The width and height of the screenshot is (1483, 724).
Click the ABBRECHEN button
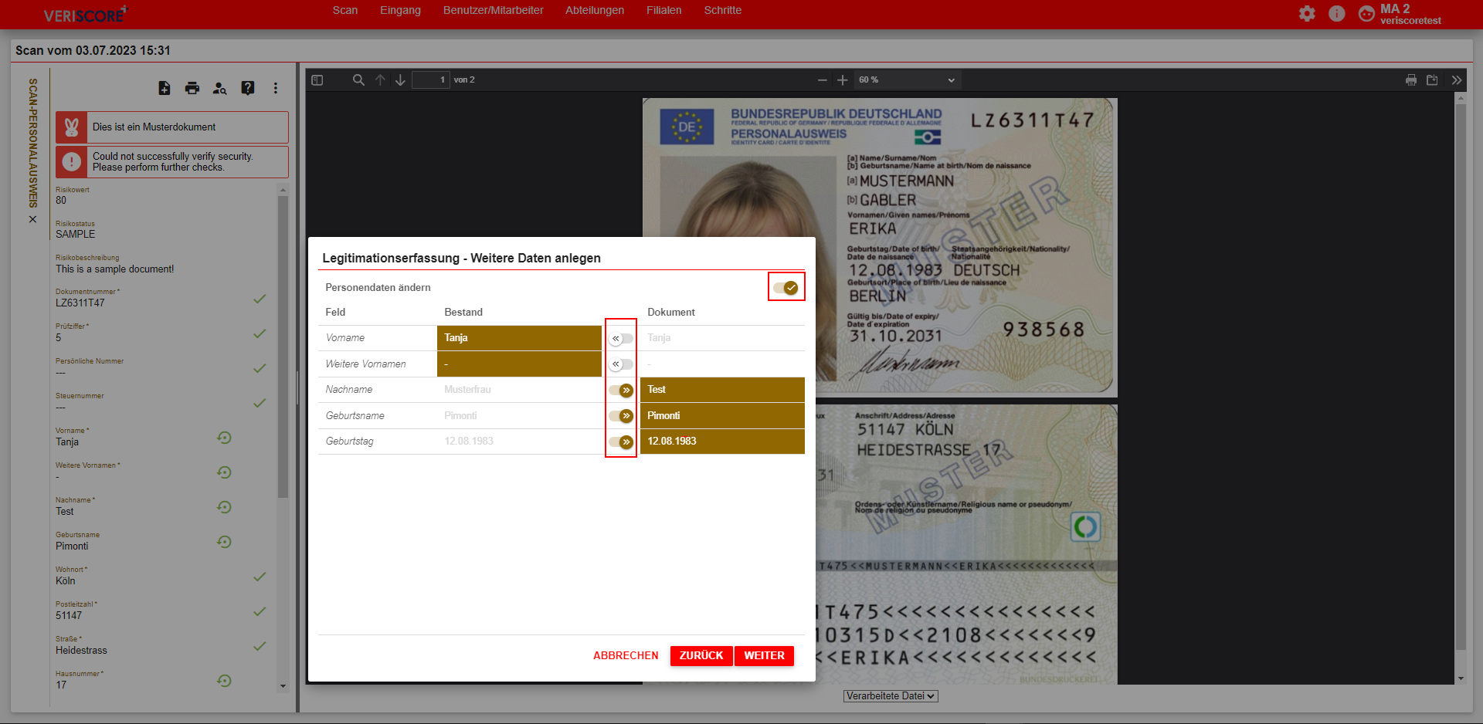tap(626, 655)
